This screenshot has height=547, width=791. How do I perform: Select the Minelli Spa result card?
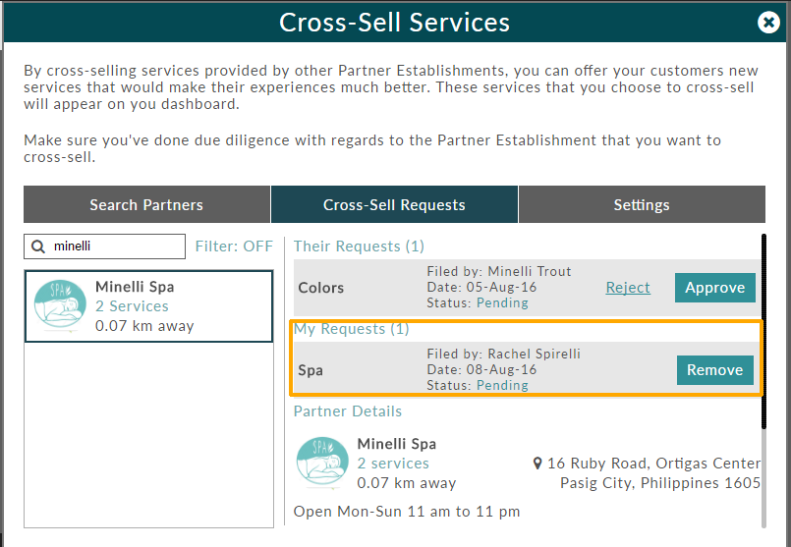(x=148, y=306)
